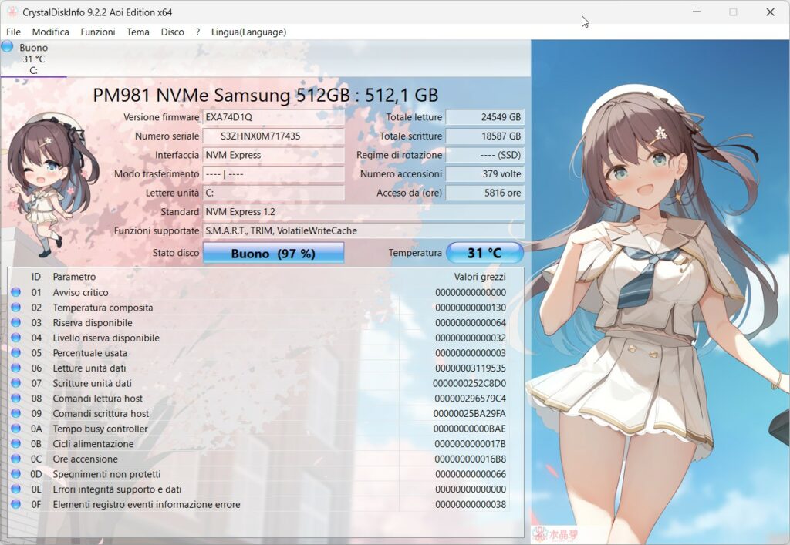Image resolution: width=790 pixels, height=545 pixels.
Task: Click the Versione firmware value field
Action: [x=273, y=117]
